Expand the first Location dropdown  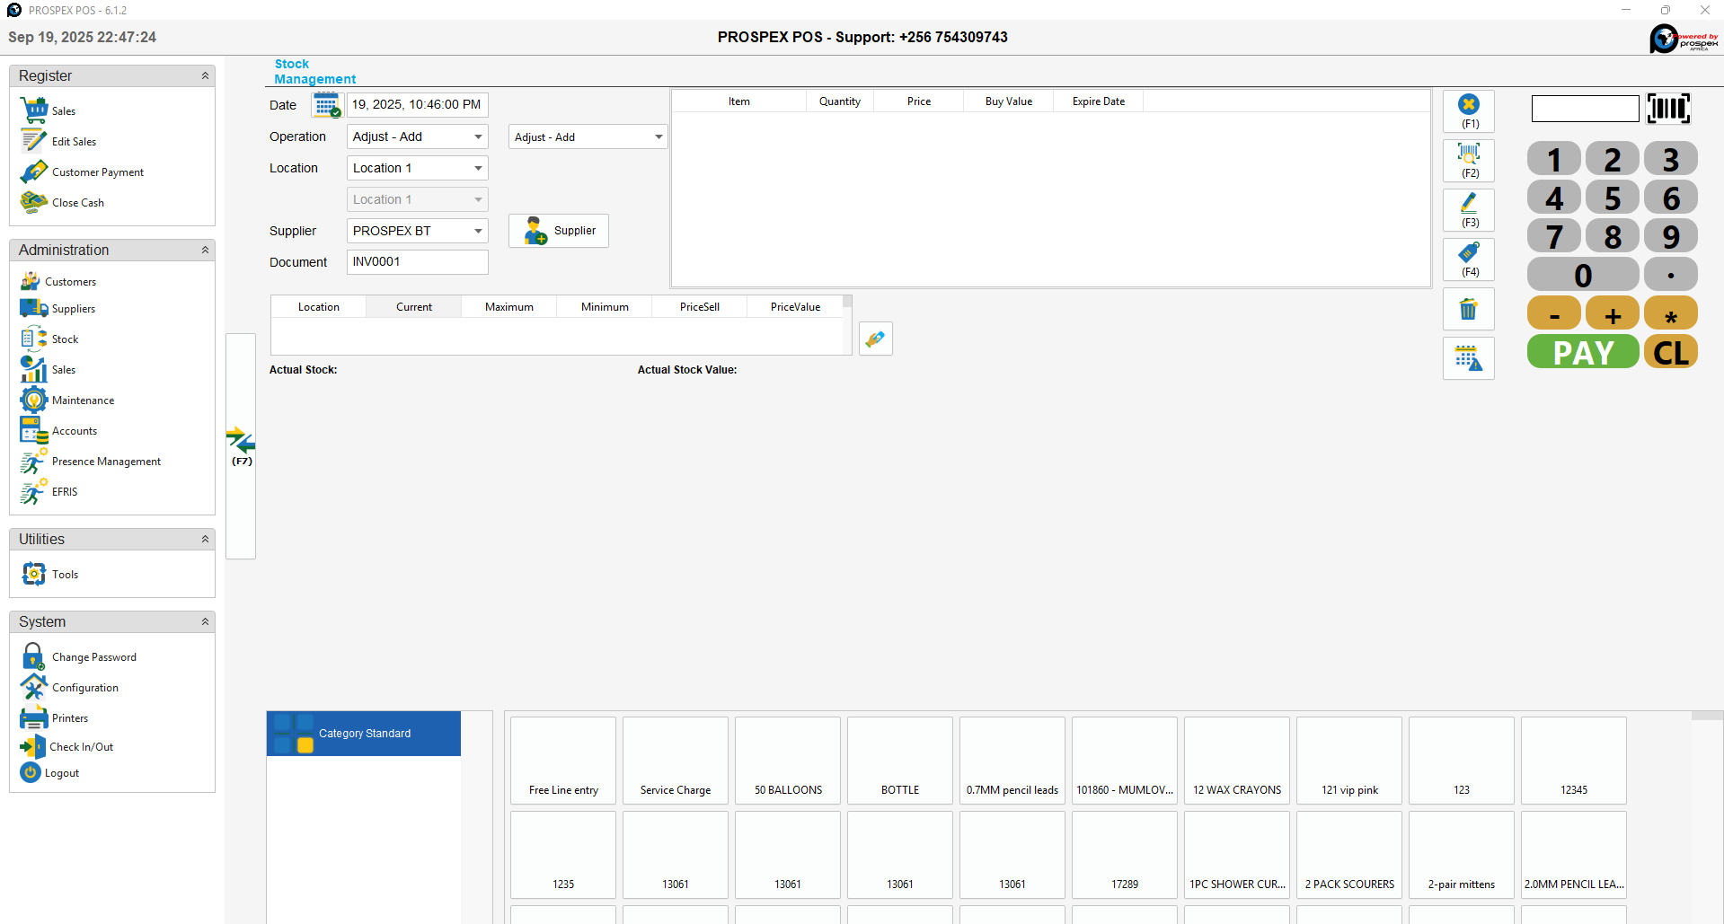click(417, 168)
